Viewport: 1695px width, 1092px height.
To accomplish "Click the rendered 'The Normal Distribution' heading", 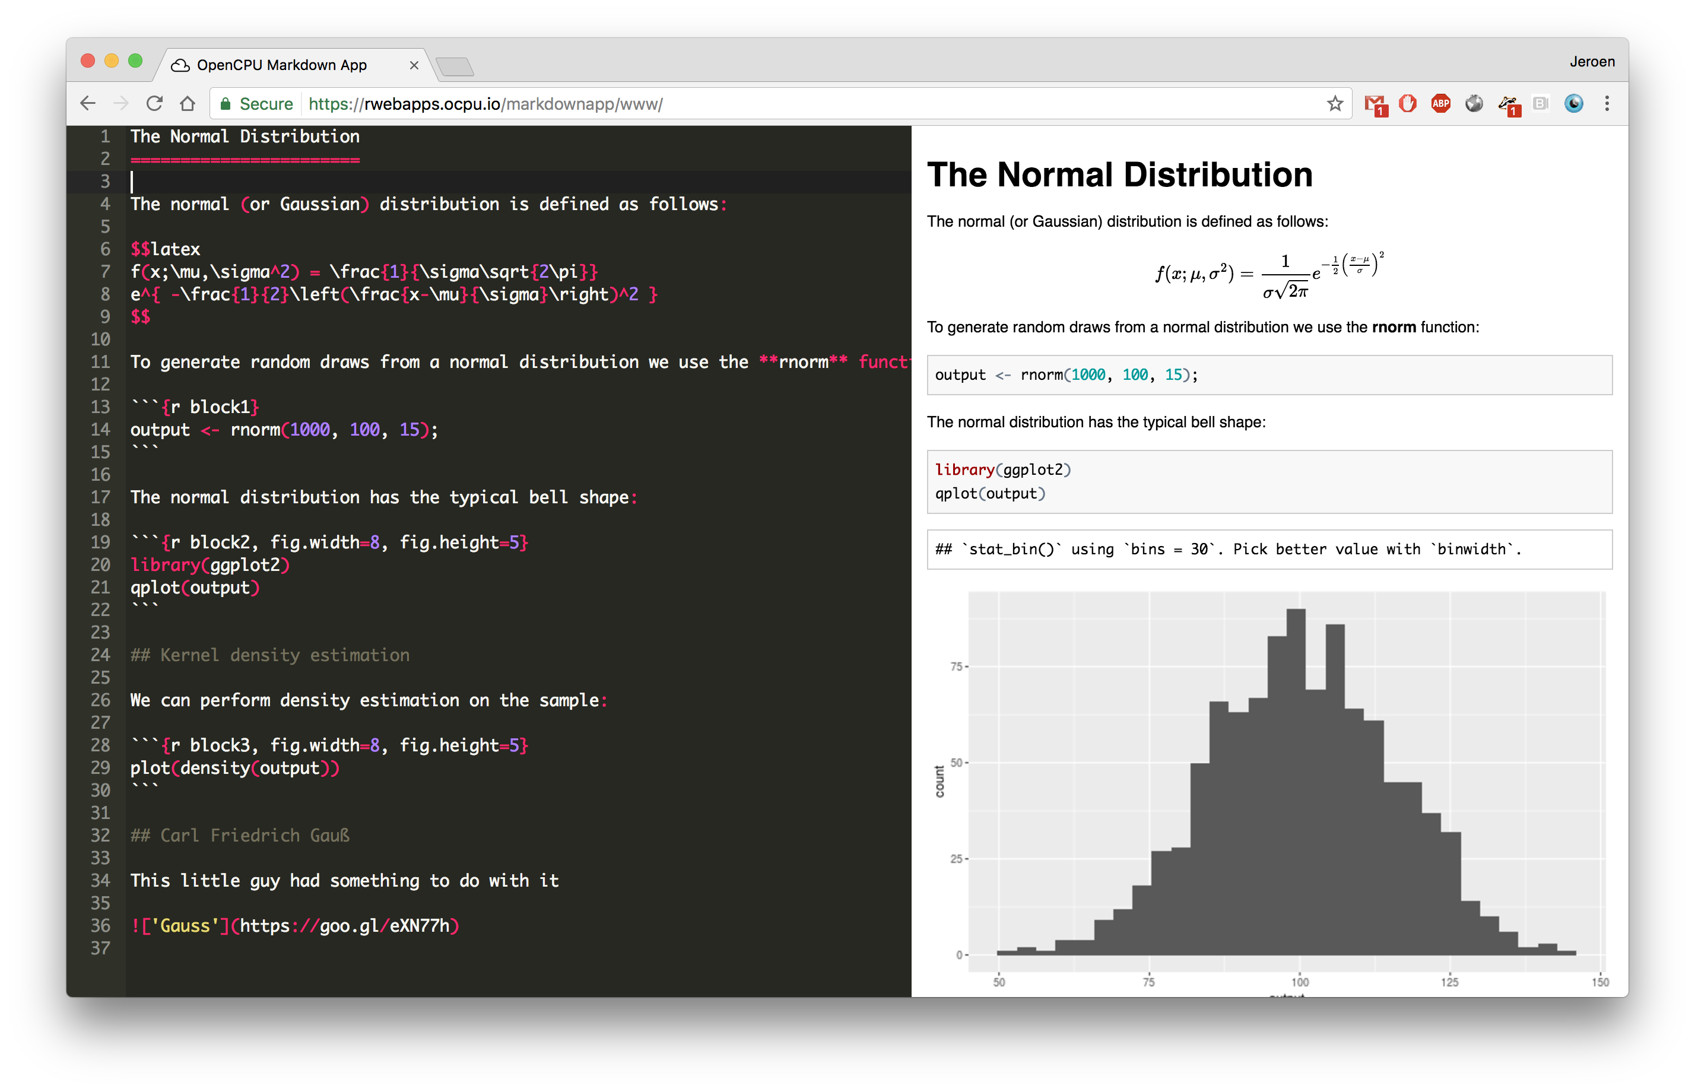I will pos(1119,174).
